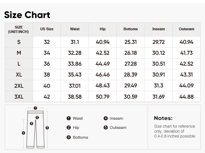
Task: Click the Size Chart heading
Action: click(x=27, y=15)
